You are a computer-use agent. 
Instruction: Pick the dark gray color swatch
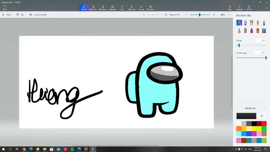pos(249,123)
